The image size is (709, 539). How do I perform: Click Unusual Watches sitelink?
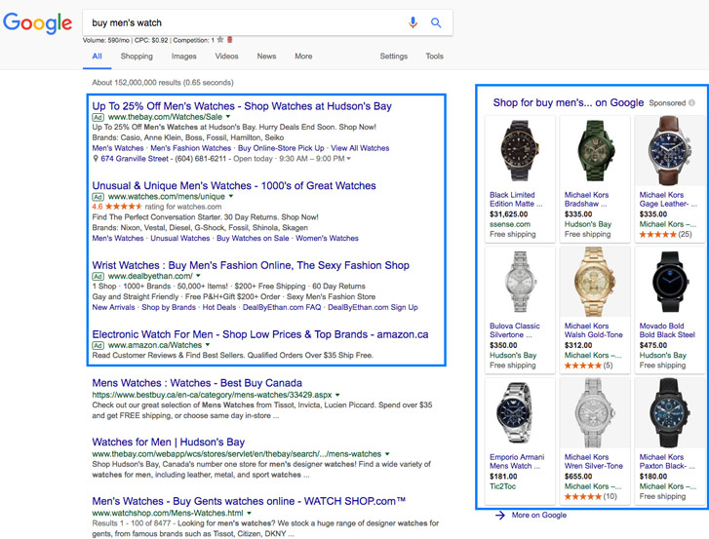click(x=180, y=238)
